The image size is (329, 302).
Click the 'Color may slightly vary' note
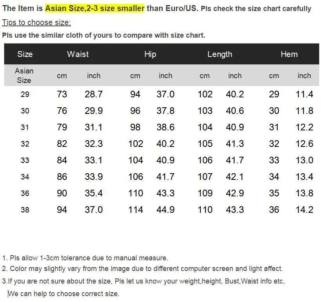(142, 269)
